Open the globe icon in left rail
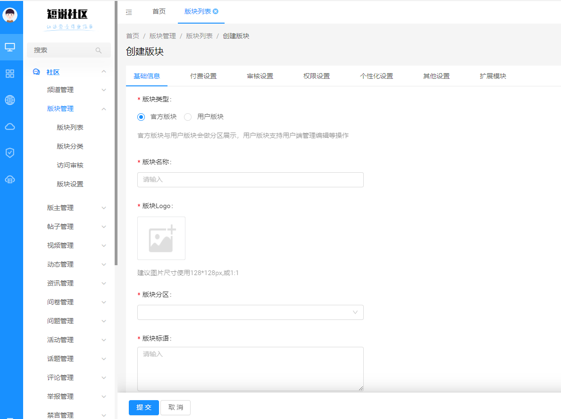Screen dimensions: 561x419 coord(10,100)
